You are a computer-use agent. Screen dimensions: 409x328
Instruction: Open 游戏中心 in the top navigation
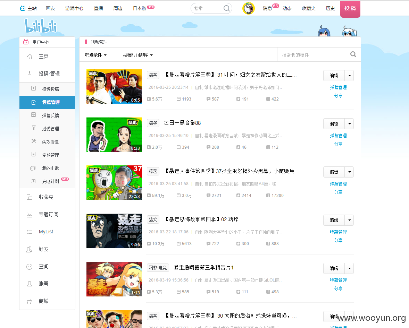[74, 8]
